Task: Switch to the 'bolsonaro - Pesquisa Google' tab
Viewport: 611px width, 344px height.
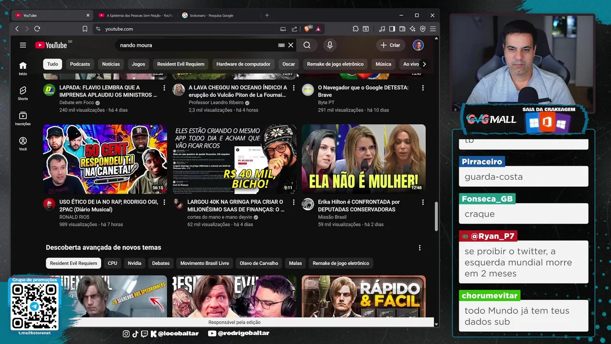Action: tap(211, 15)
